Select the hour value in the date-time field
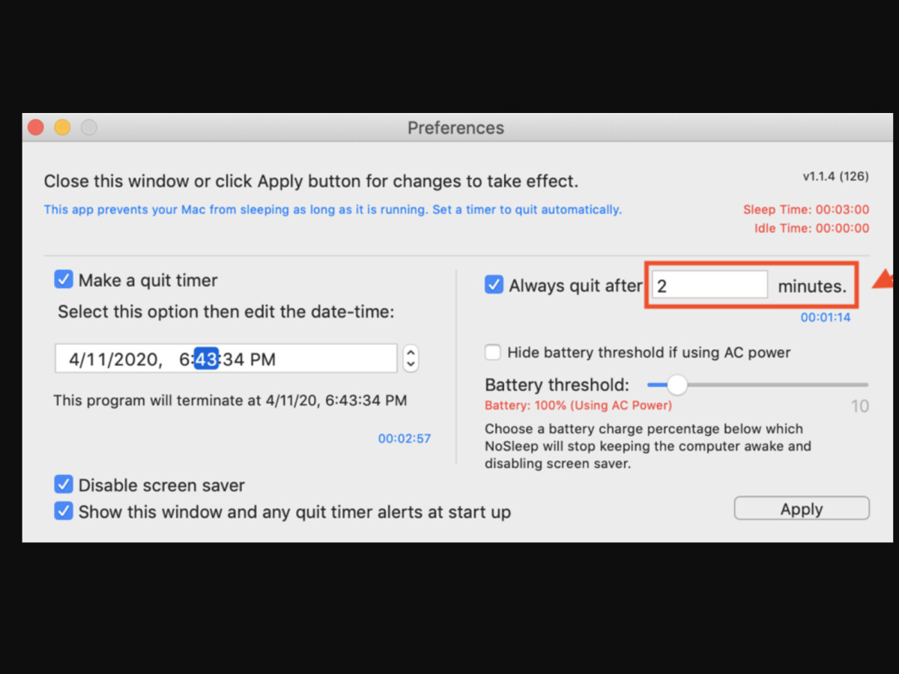The height and width of the screenshot is (674, 899). click(184, 359)
